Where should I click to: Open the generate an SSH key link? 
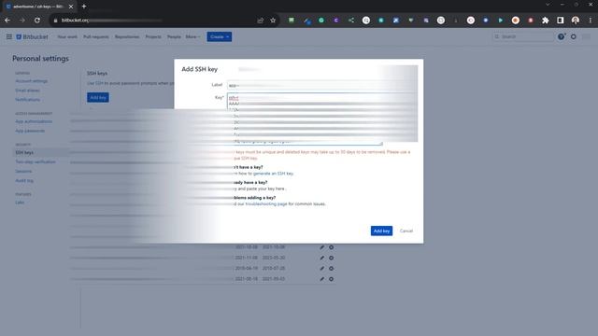pyautogui.click(x=273, y=174)
